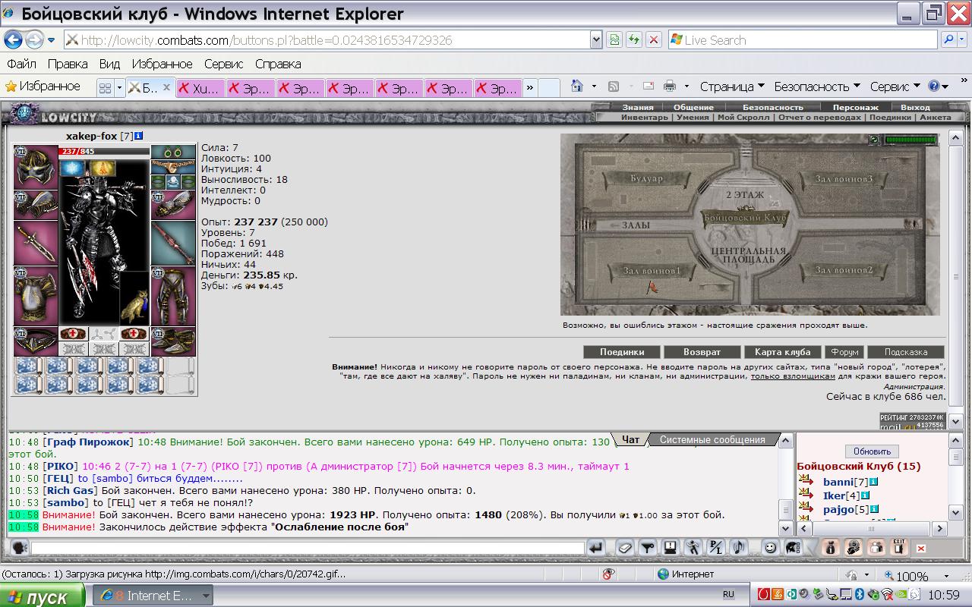Open the Инвентарь link
This screenshot has width=972, height=607.
(645, 118)
